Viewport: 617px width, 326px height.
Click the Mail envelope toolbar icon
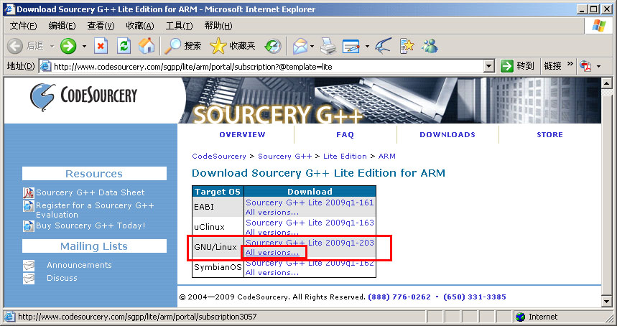[x=300, y=47]
